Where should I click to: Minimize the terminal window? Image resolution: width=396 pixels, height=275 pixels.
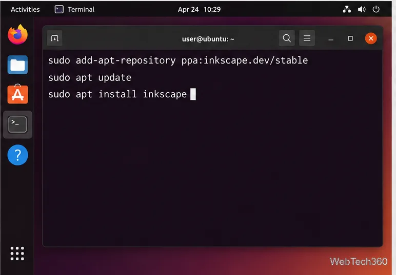(331, 39)
